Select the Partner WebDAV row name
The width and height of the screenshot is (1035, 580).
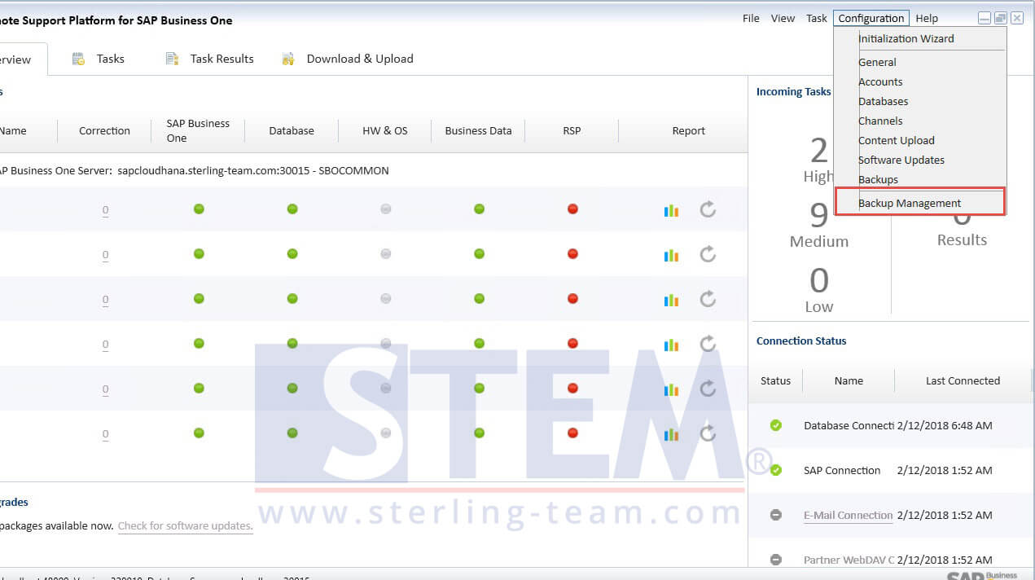click(849, 560)
